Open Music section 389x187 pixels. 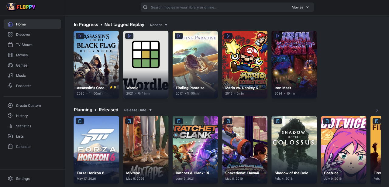point(32,76)
